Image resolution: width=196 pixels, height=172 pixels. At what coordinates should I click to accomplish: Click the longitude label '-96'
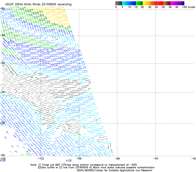(117, 159)
